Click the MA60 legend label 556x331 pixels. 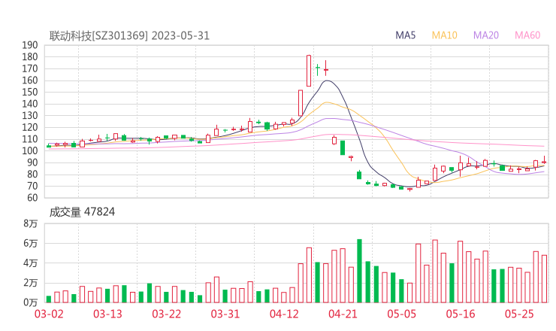tap(527, 35)
